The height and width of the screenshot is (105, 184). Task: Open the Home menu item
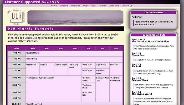tap(54, 5)
